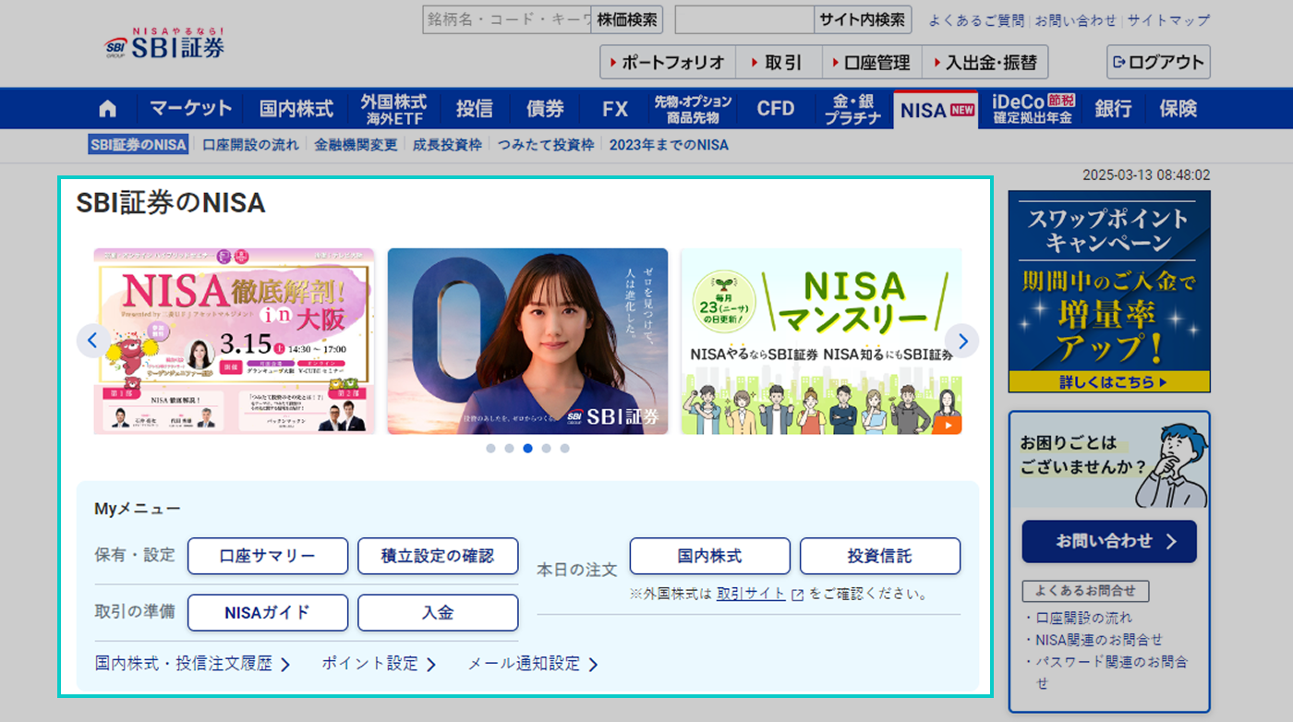Open NISAマンスリー banner
The image size is (1293, 722).
821,341
